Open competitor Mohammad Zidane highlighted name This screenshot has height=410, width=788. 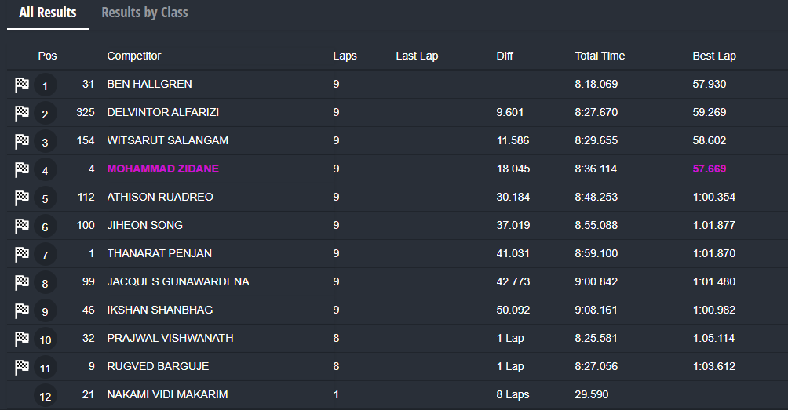coord(162,169)
